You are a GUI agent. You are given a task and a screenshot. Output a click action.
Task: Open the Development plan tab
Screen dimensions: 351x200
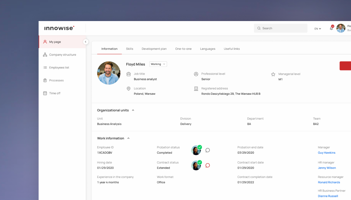tap(154, 49)
